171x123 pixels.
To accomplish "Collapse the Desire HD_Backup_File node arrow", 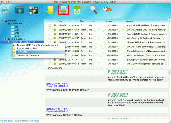I will pyautogui.click(x=5, y=42).
